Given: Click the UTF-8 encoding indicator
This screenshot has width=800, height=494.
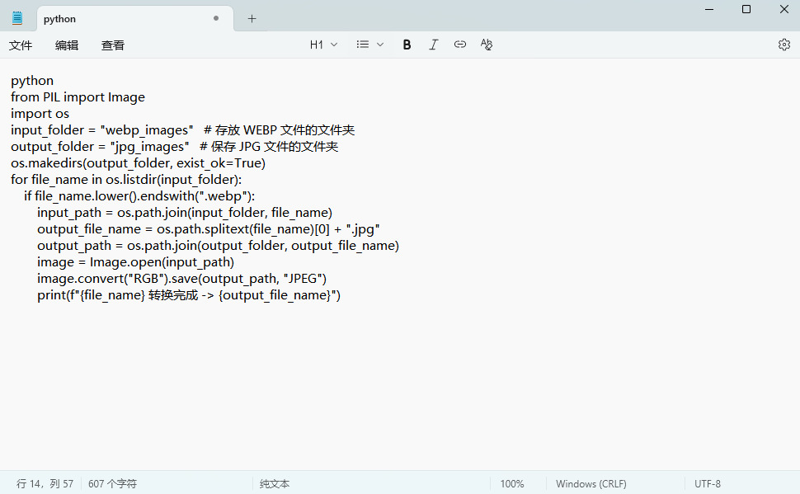Looking at the screenshot, I should pos(707,483).
